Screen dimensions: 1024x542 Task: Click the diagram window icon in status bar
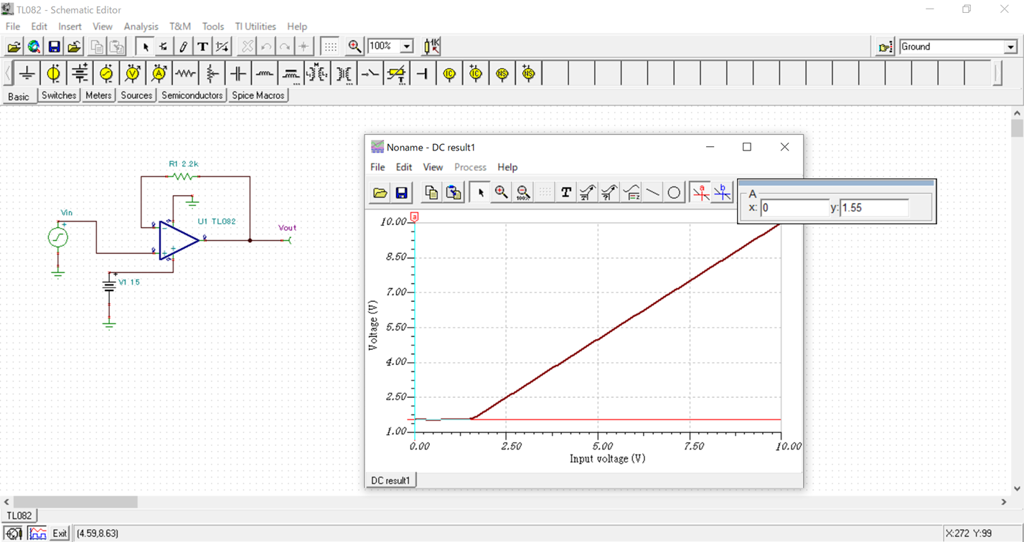tap(37, 533)
